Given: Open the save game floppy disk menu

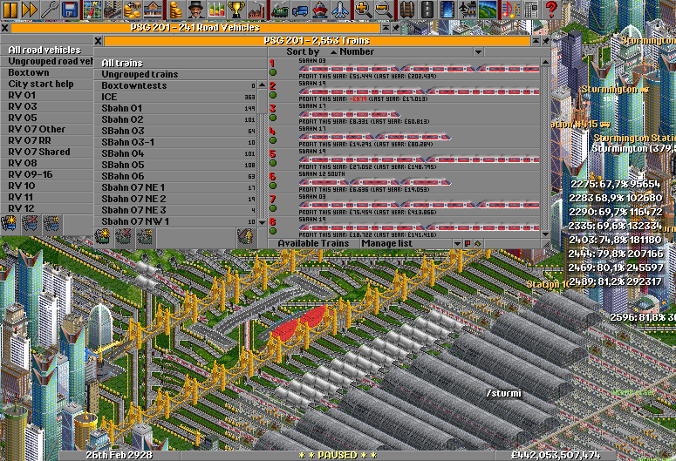Looking at the screenshot, I should point(70,10).
